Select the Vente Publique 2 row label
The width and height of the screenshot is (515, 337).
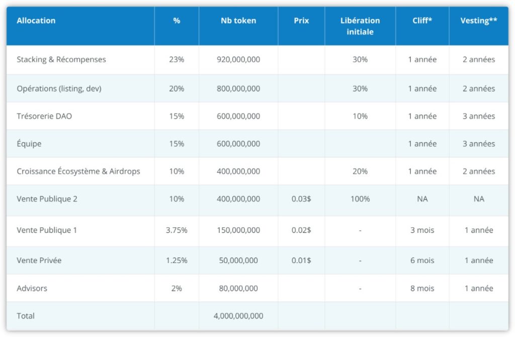click(x=47, y=199)
